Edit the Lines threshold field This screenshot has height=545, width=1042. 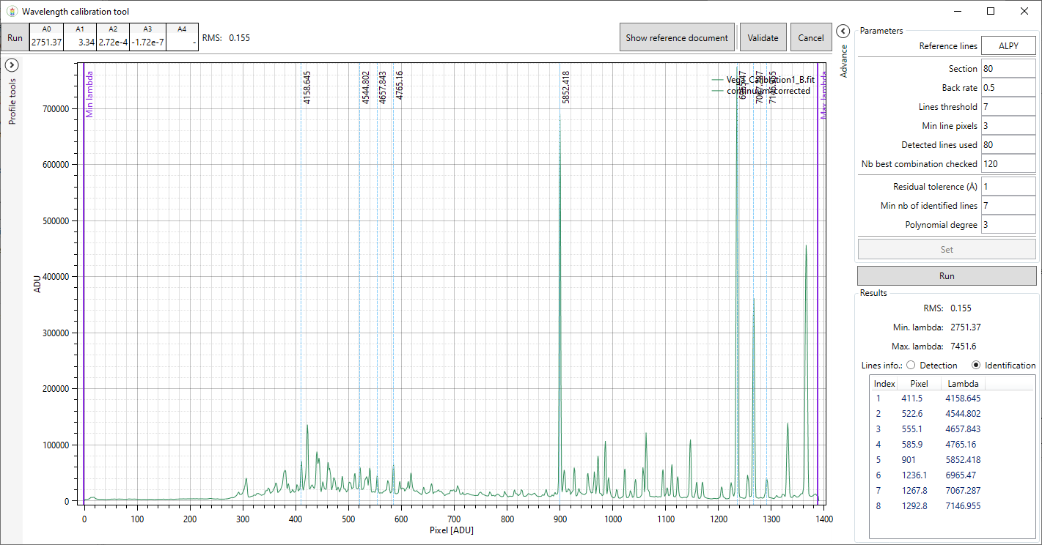[x=1008, y=107]
